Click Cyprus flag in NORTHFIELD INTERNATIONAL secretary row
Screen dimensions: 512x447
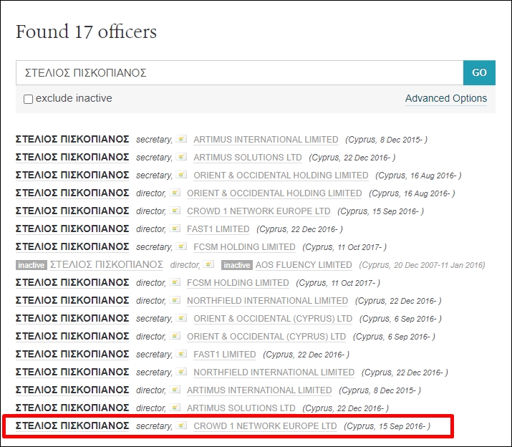coord(181,372)
